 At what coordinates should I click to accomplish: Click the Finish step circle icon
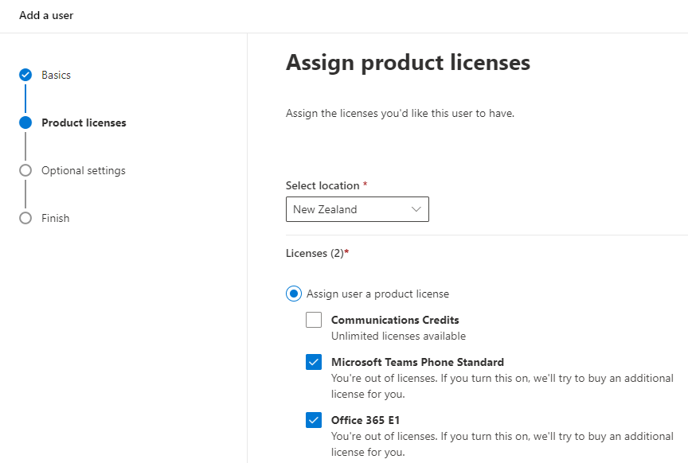(x=25, y=218)
